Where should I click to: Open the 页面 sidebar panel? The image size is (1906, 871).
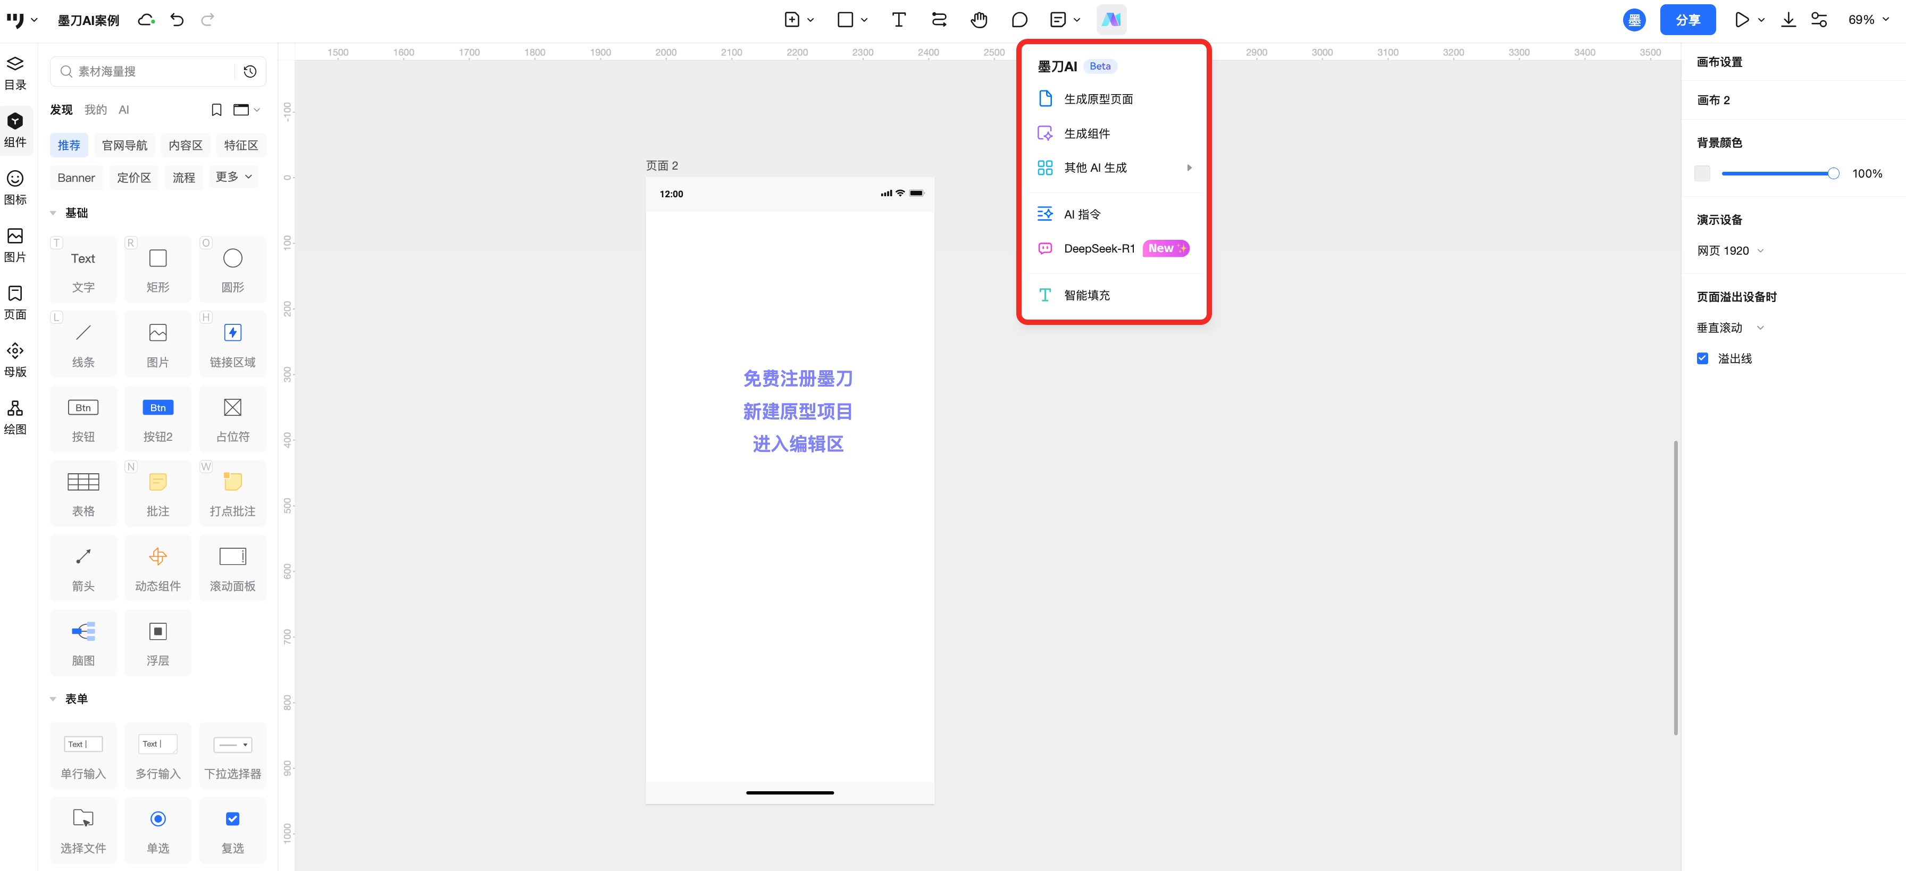pos(15,302)
